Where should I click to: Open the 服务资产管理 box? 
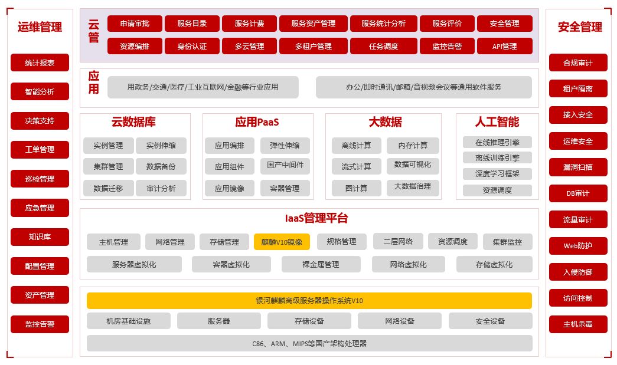coord(313,24)
